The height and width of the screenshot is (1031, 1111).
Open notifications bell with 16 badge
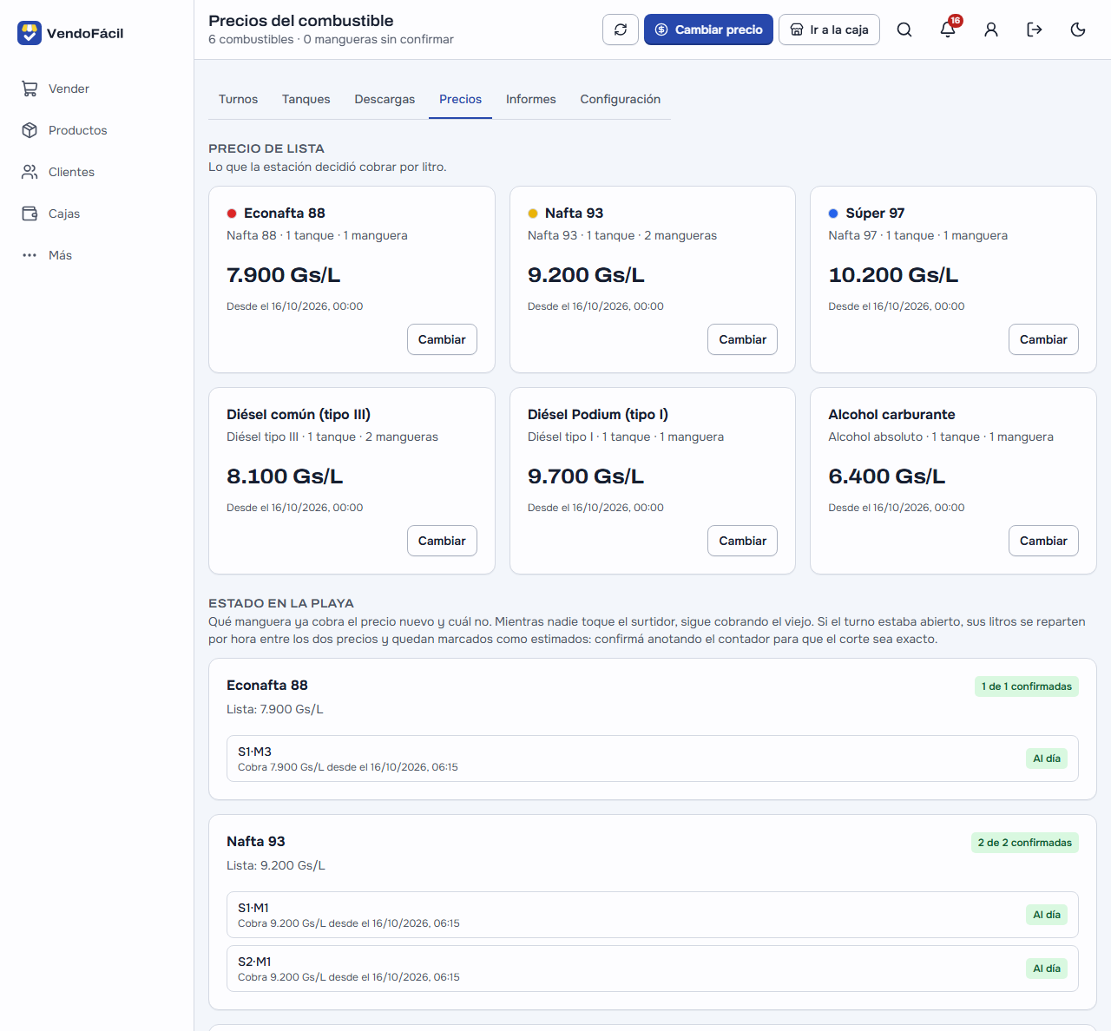[x=948, y=30]
